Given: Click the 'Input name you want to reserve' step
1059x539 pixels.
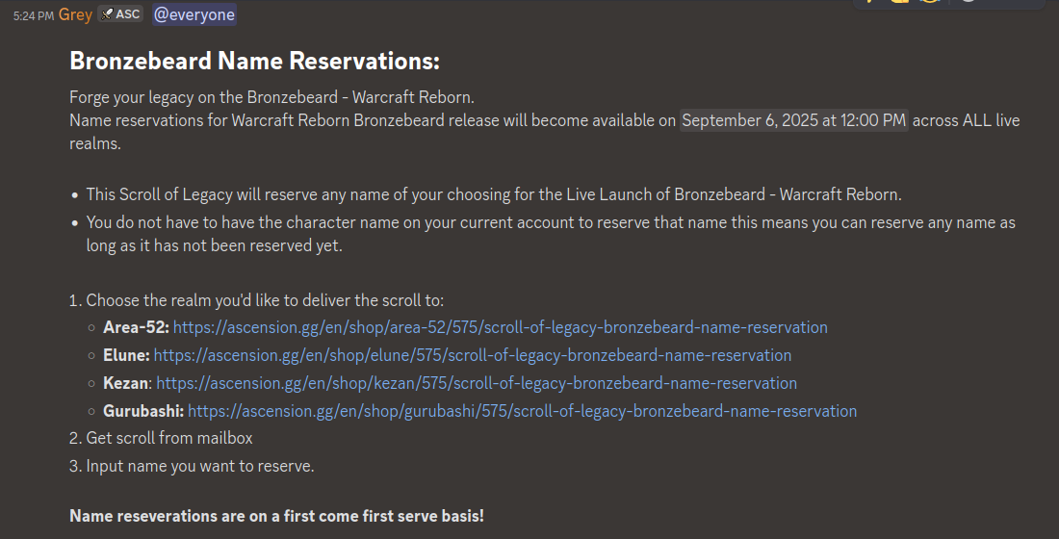Looking at the screenshot, I should pos(200,466).
